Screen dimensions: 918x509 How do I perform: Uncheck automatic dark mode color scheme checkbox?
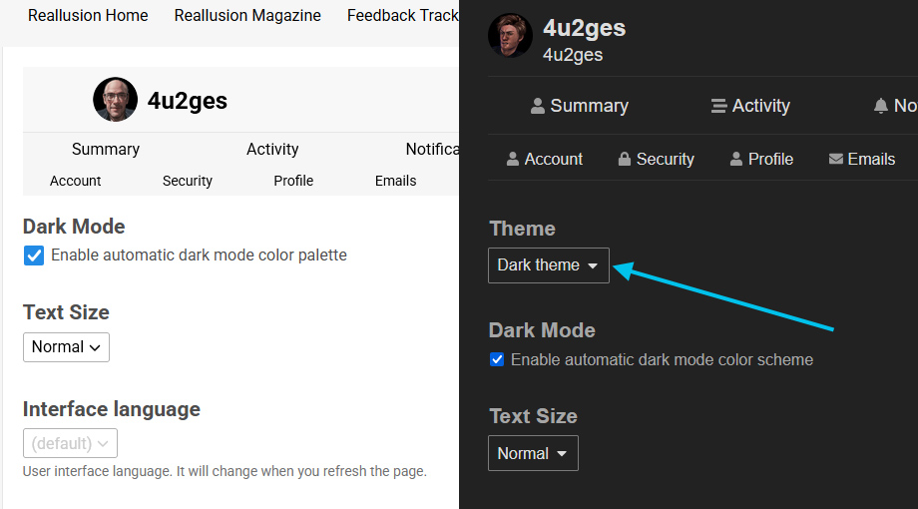tap(497, 359)
